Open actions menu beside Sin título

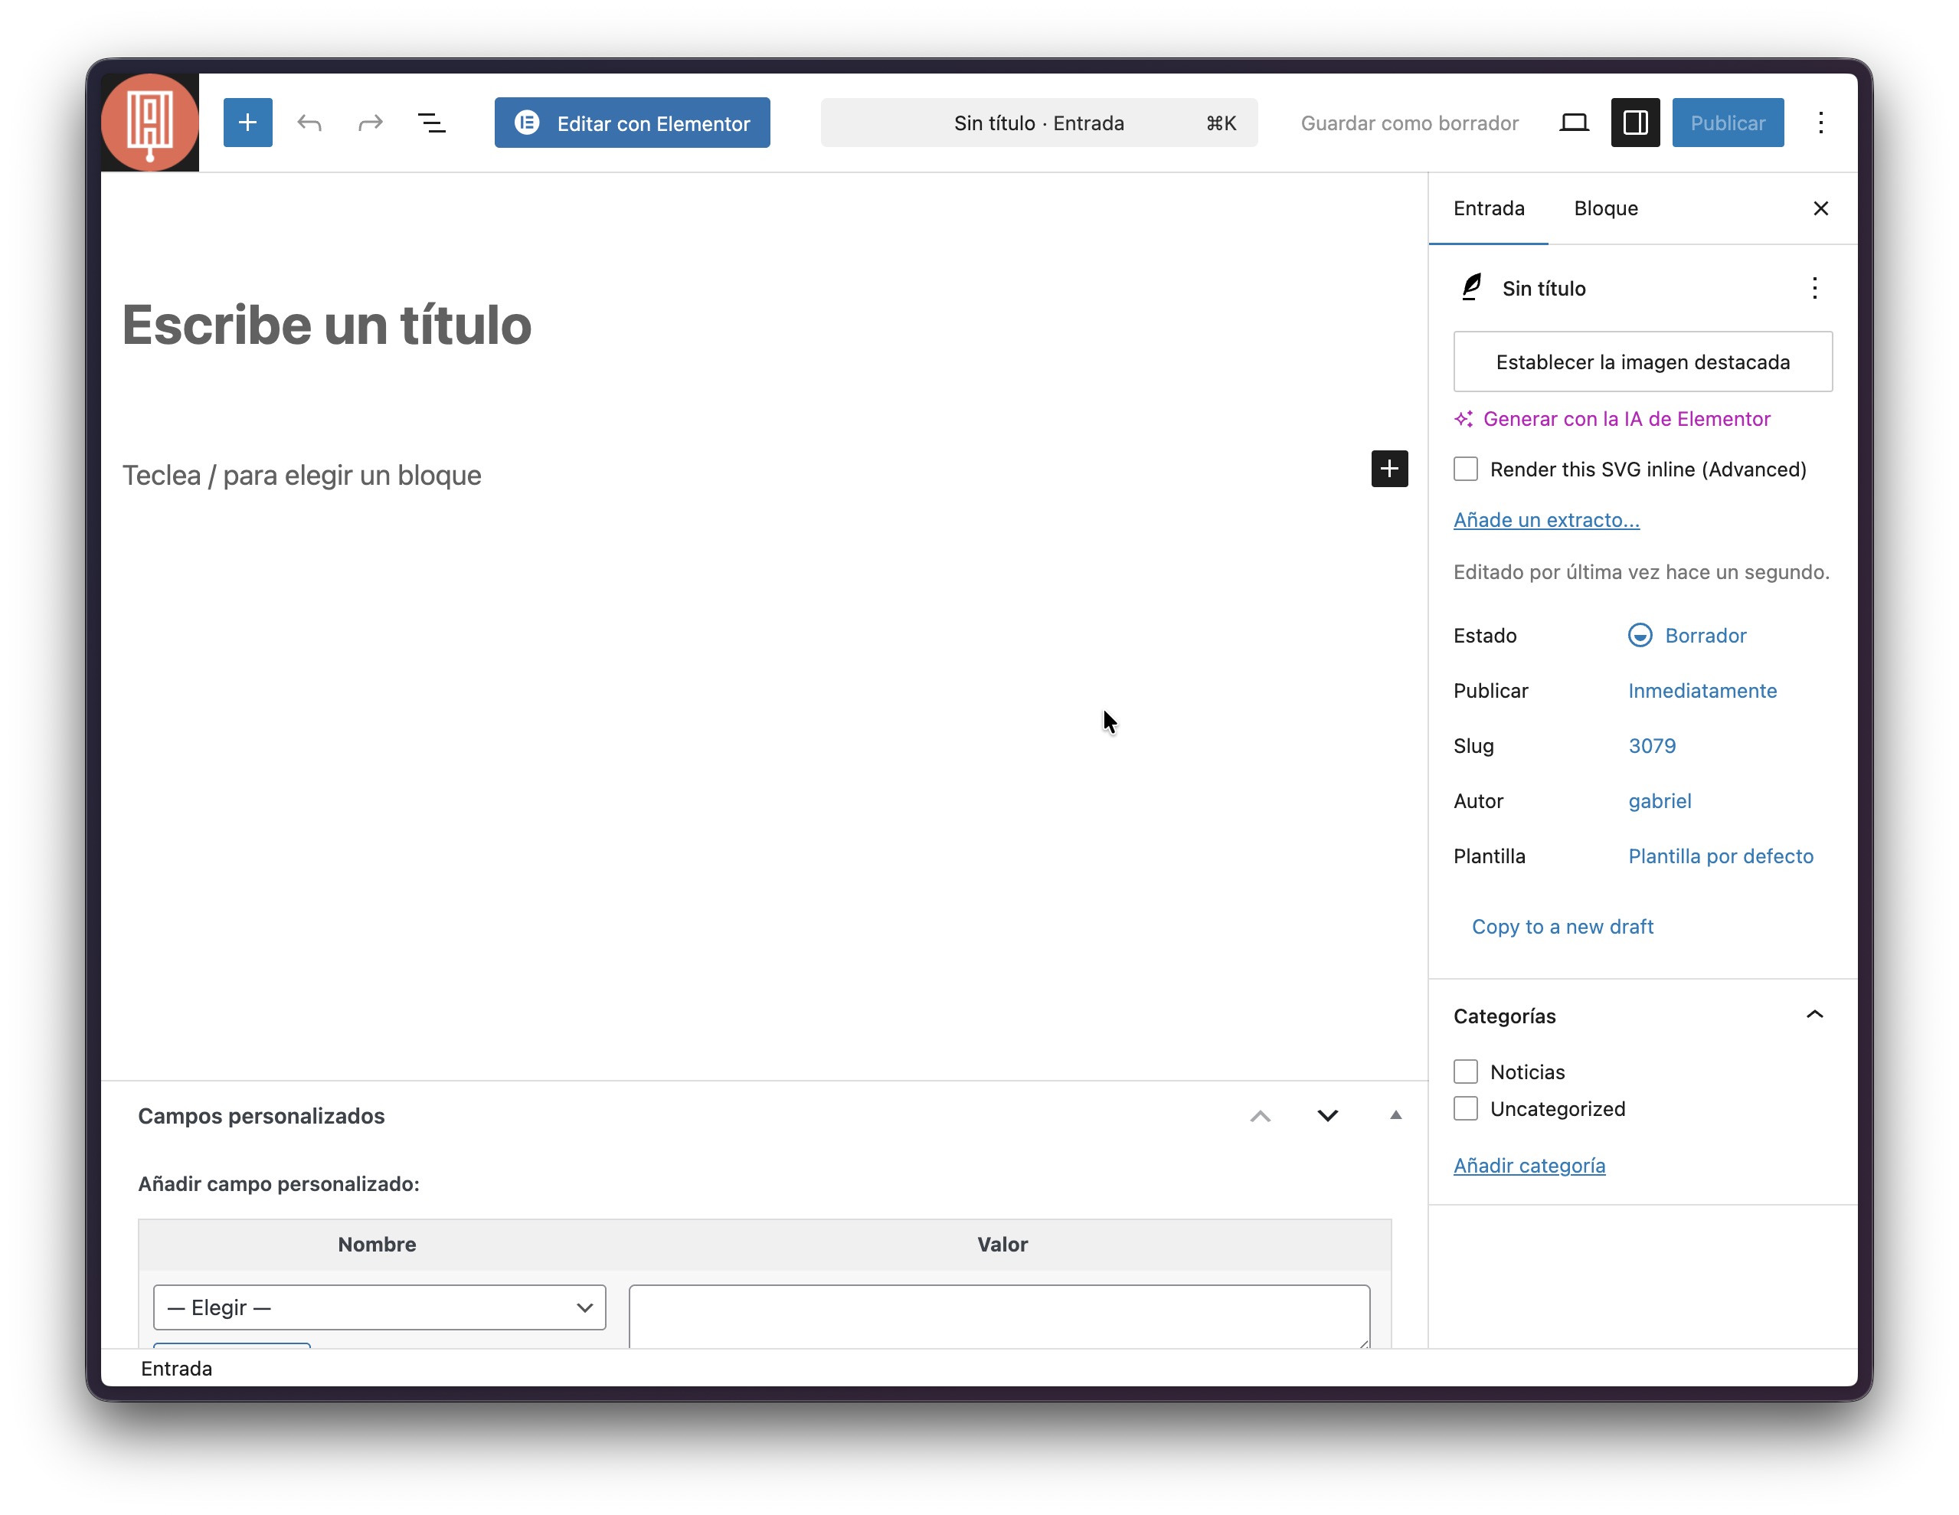(x=1813, y=288)
